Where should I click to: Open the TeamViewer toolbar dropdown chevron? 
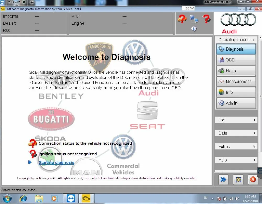click(x=192, y=8)
